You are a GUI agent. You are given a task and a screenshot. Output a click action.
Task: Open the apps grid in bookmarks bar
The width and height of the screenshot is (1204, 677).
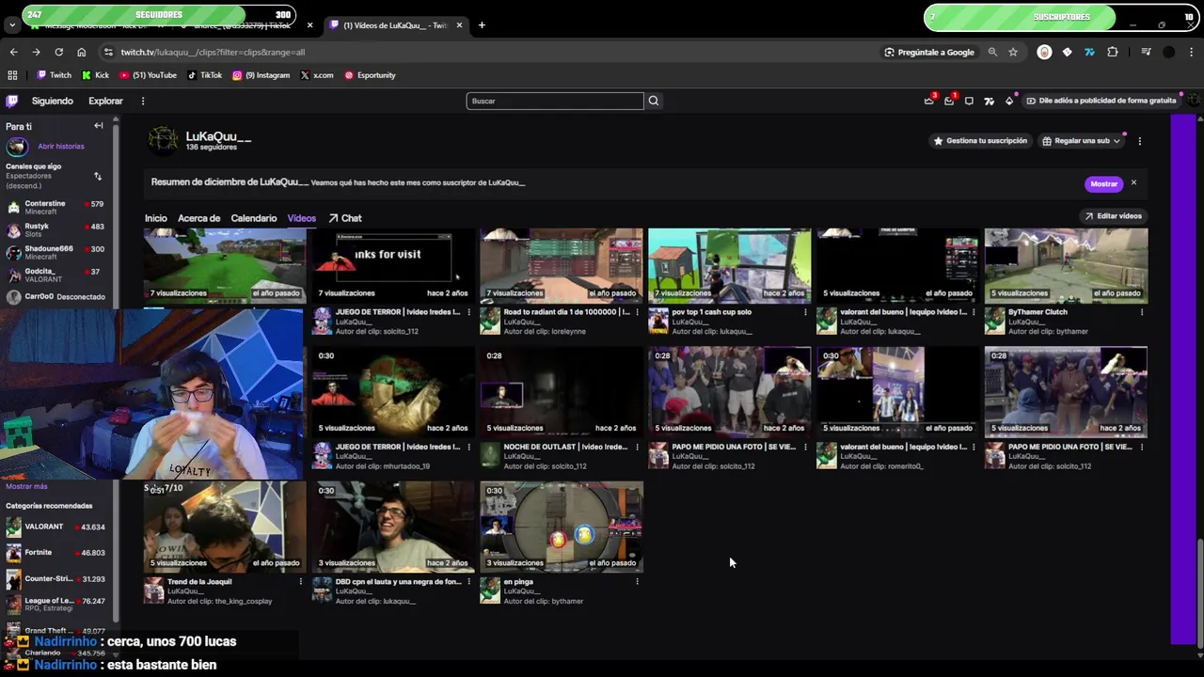(12, 75)
